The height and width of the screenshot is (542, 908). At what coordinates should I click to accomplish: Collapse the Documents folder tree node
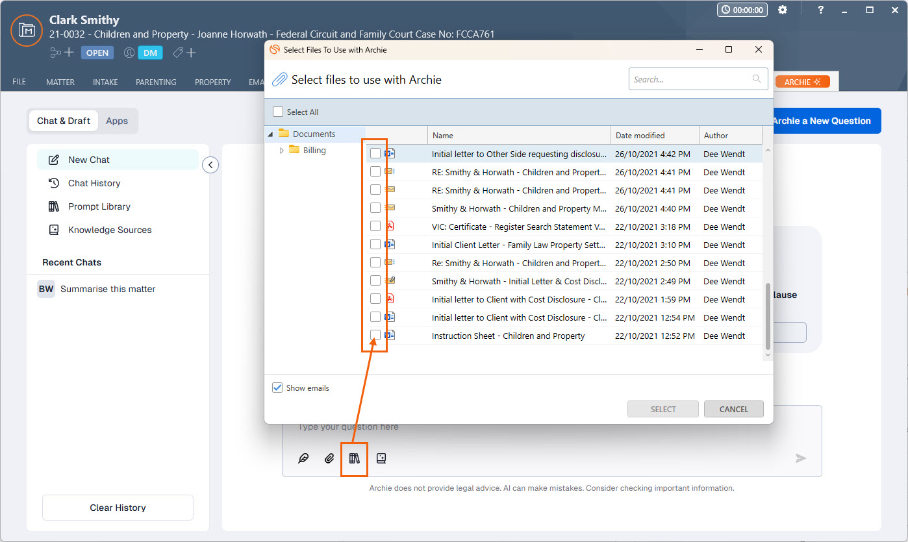(x=271, y=134)
